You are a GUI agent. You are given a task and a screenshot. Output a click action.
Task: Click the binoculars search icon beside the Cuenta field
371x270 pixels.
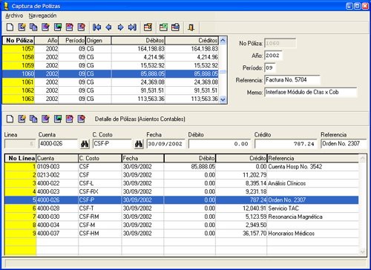pyautogui.click(x=85, y=144)
